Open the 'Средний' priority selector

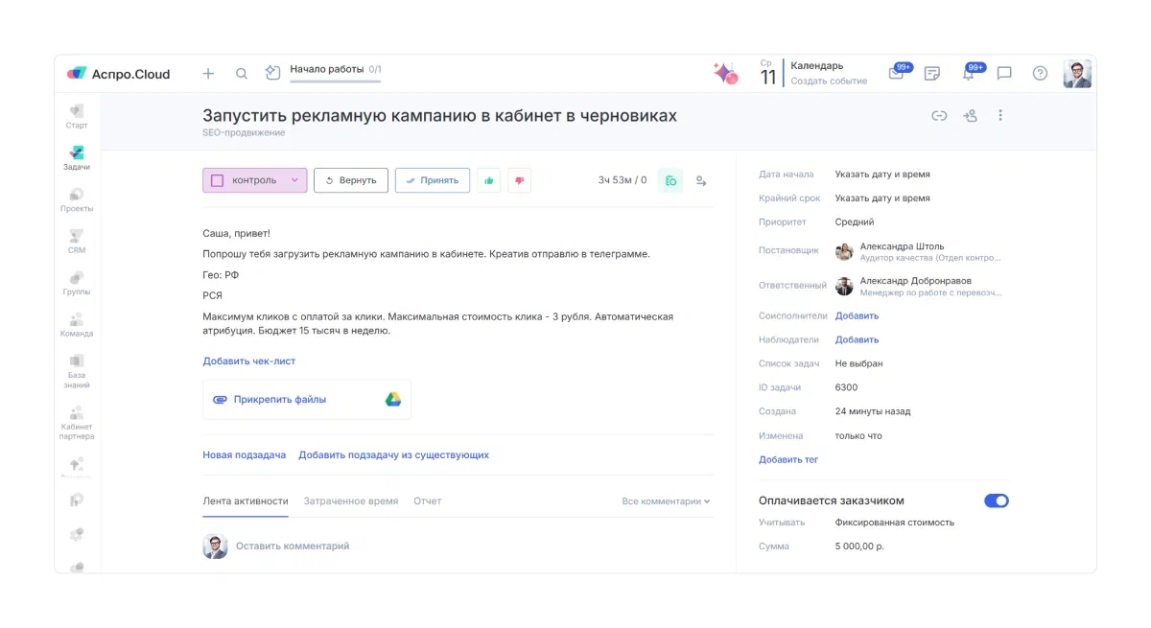click(855, 222)
